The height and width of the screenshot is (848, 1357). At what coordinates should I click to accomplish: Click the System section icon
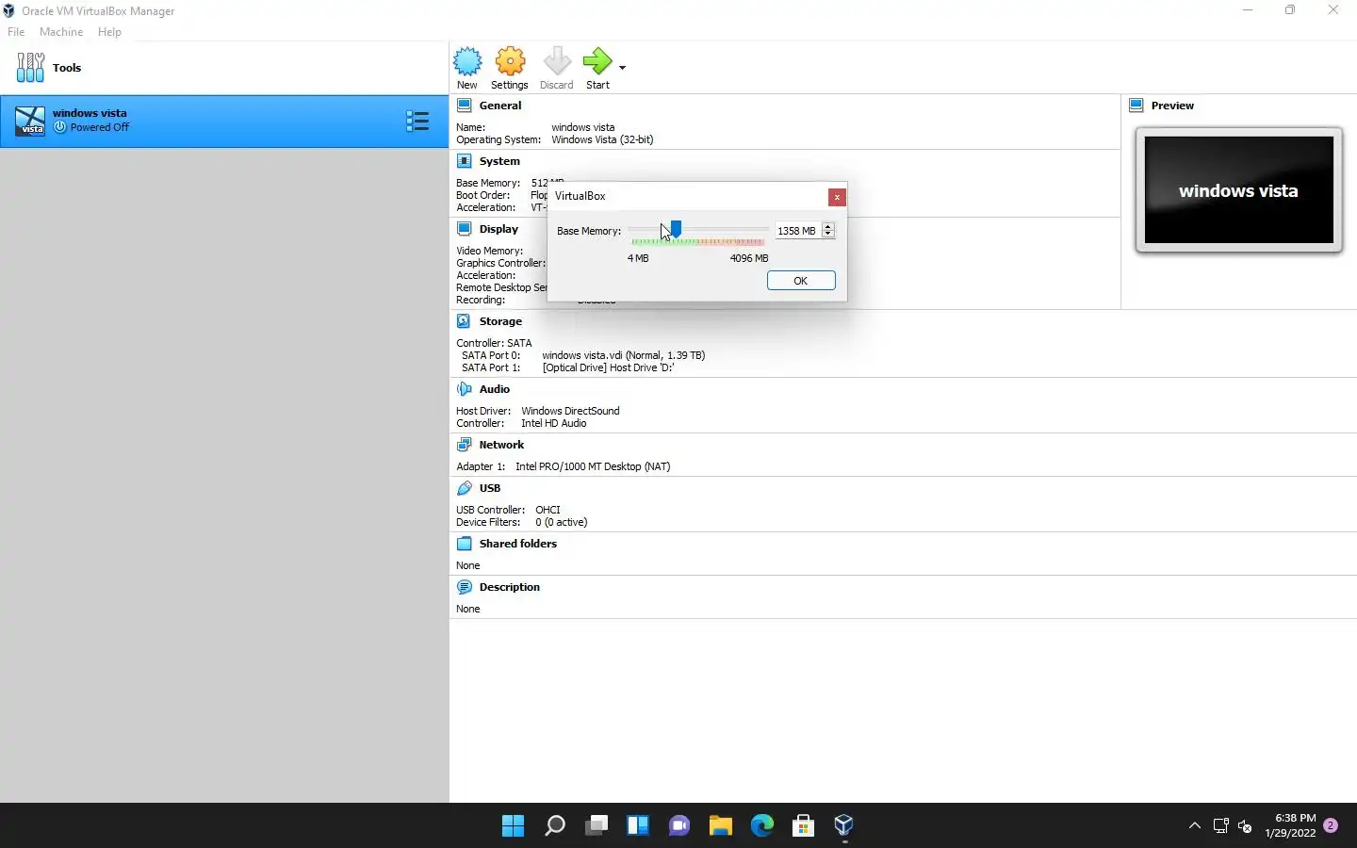[x=465, y=161]
